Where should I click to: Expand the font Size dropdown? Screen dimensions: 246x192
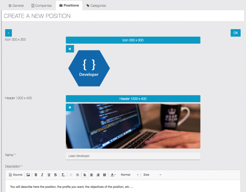click(152, 175)
